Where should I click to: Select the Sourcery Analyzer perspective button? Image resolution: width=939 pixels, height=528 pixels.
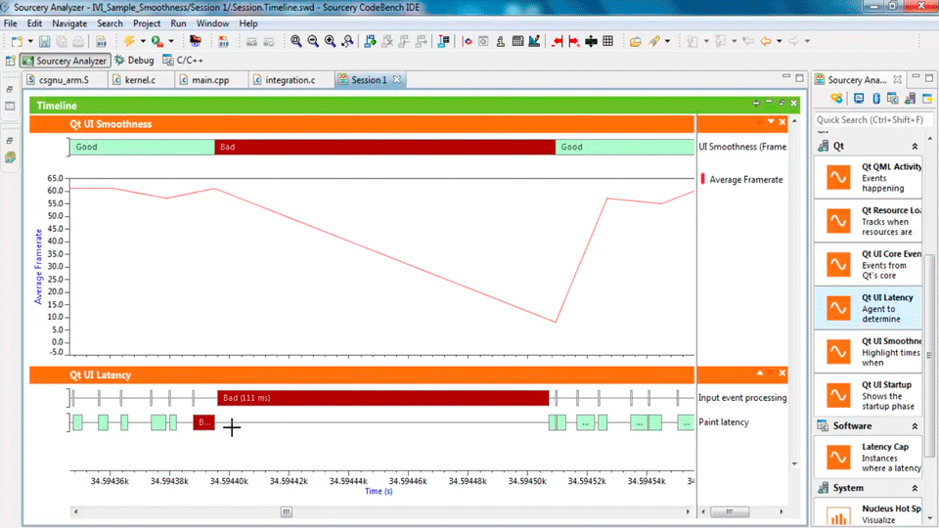pyautogui.click(x=65, y=61)
